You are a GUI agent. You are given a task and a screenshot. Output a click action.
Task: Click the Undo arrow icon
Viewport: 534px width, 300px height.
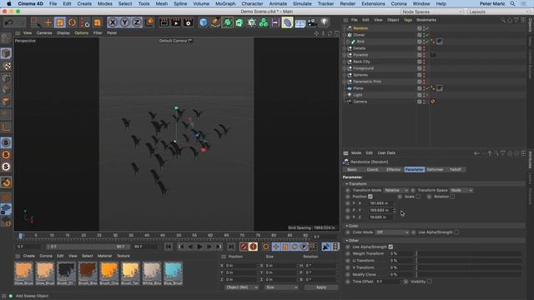[9, 22]
